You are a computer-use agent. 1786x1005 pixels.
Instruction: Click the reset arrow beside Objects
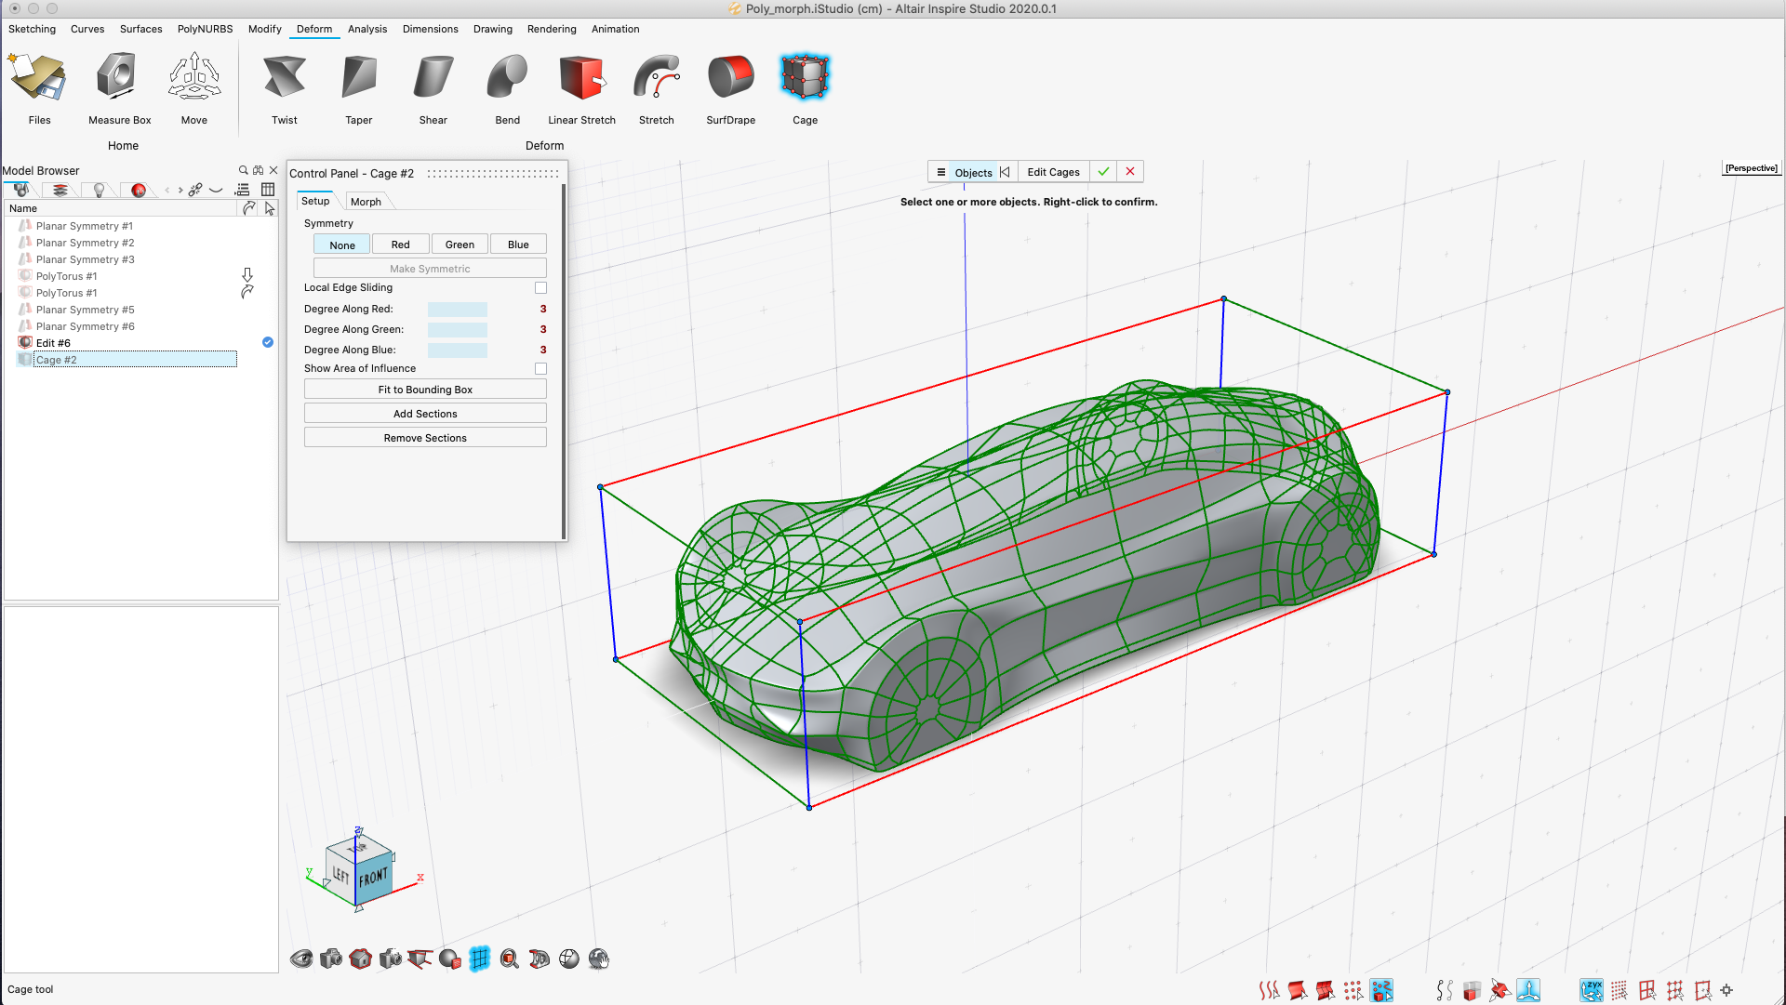[1005, 172]
